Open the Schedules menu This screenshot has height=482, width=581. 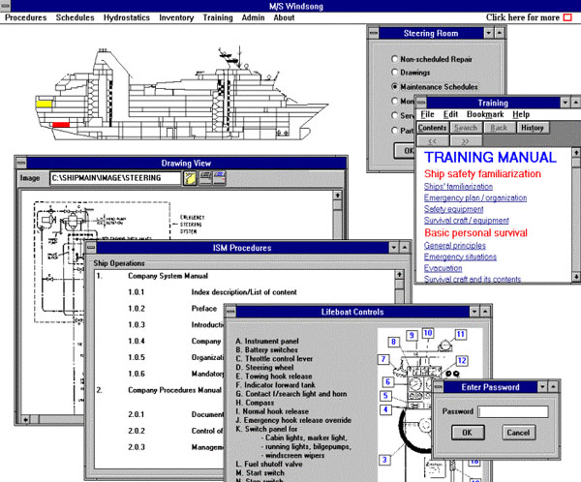(x=75, y=17)
